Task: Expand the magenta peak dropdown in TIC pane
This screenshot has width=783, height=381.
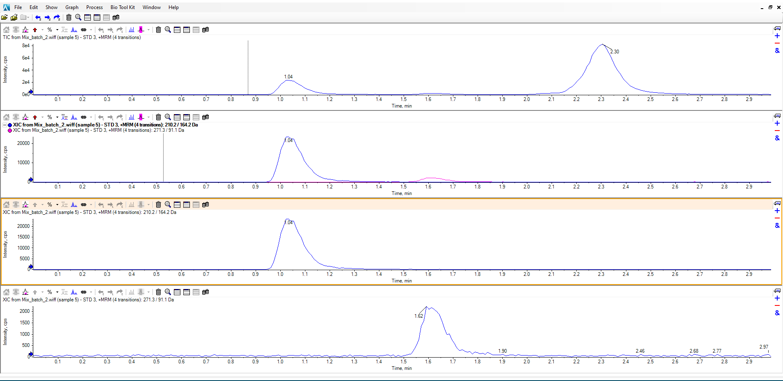Action: 148,30
